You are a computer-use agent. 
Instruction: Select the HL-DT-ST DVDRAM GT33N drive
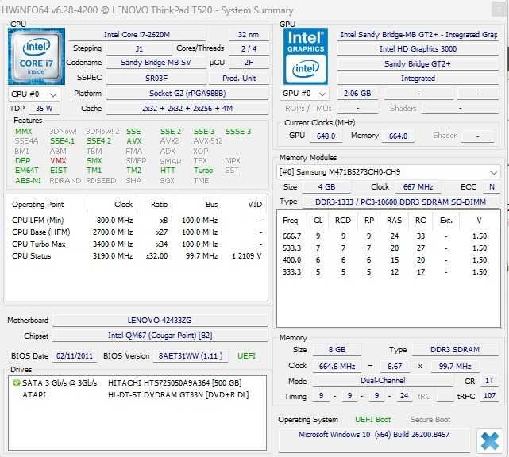tap(137, 395)
